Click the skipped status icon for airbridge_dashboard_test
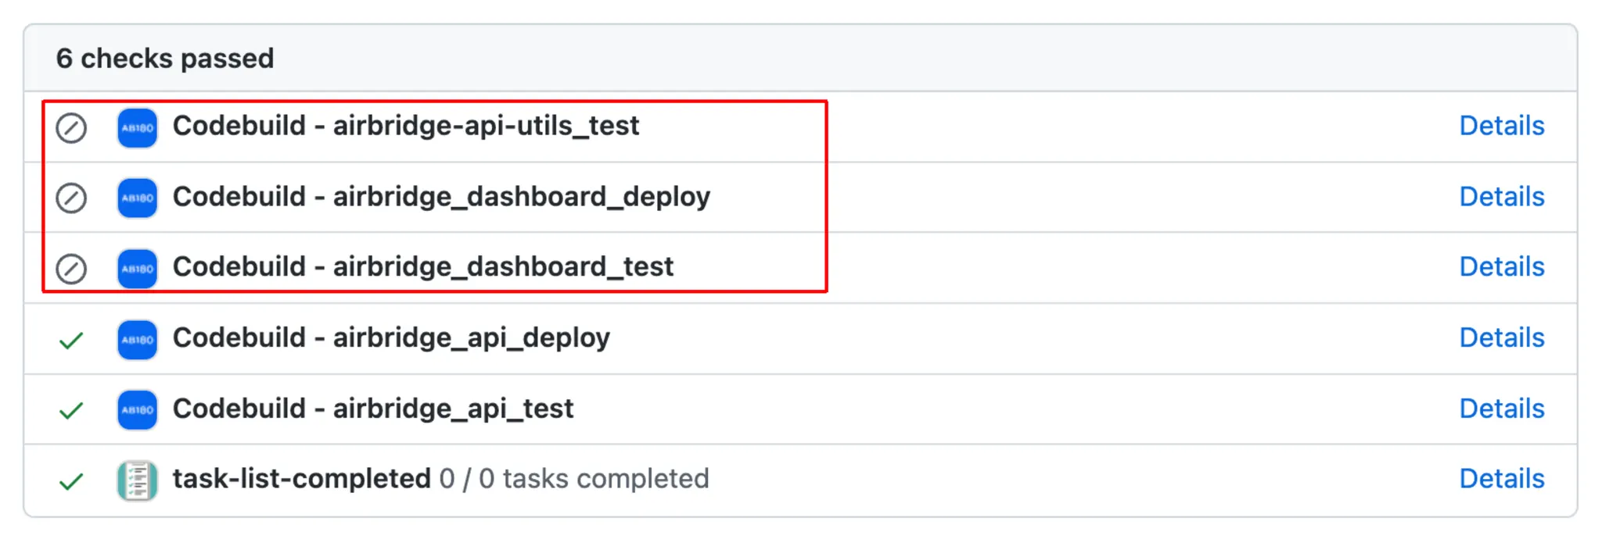 pos(71,268)
